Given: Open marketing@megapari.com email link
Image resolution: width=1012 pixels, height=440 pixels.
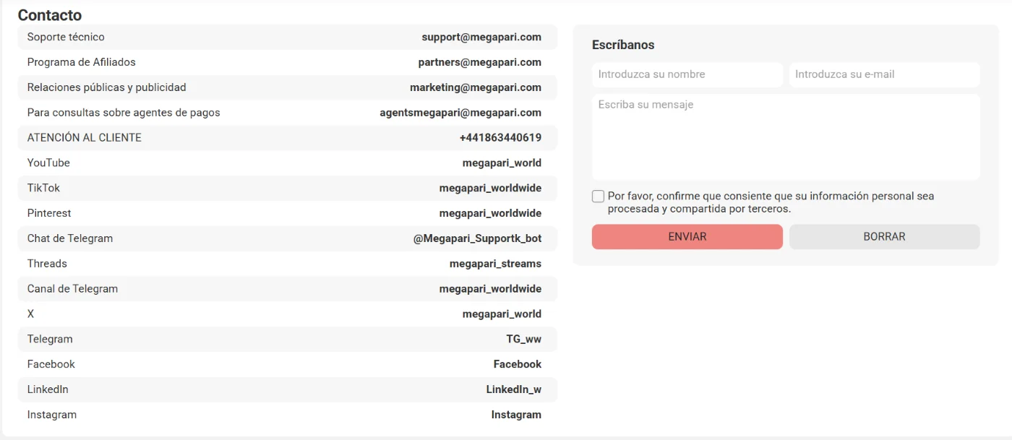Looking at the screenshot, I should pyautogui.click(x=476, y=87).
